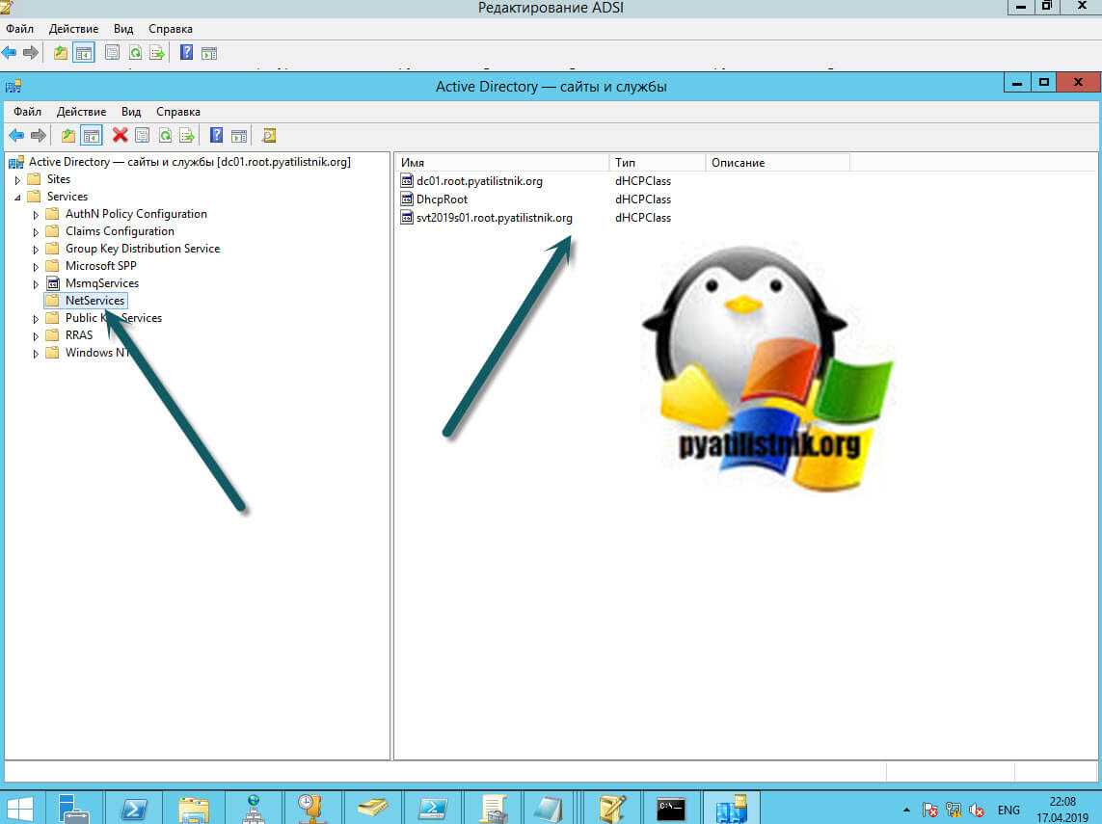Expand the Sites tree node
The height and width of the screenshot is (824, 1102).
[17, 179]
